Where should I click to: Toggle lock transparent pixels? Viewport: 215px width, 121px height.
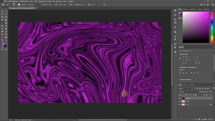186,95
